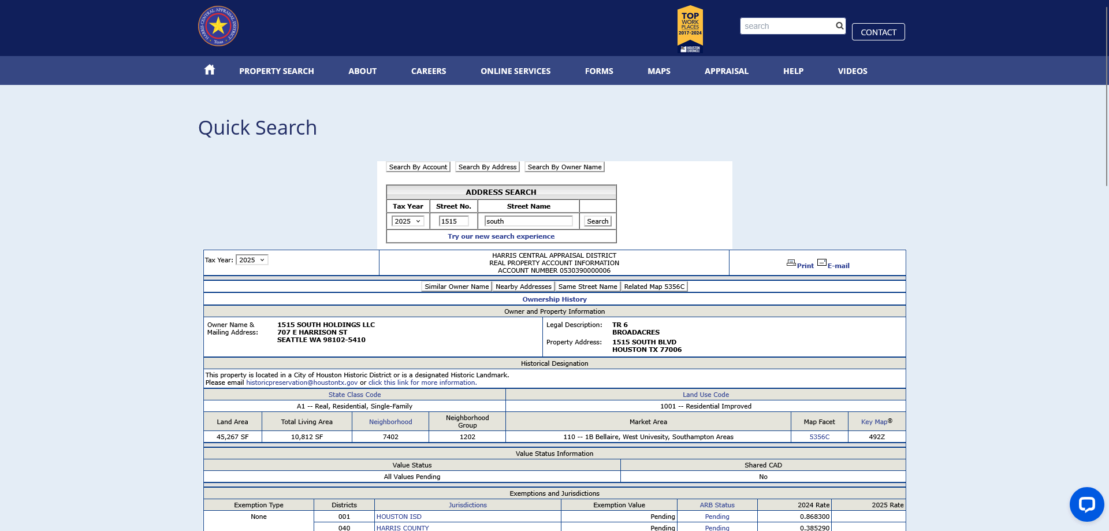Open State Class Code link

coord(355,395)
